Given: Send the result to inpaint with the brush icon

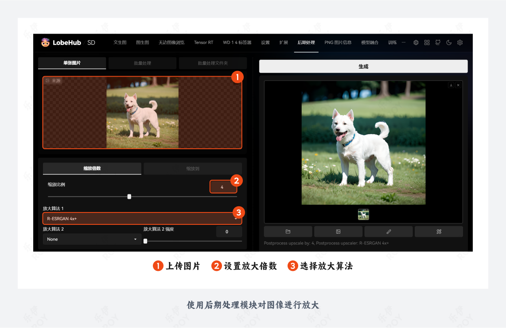Looking at the screenshot, I should point(389,232).
